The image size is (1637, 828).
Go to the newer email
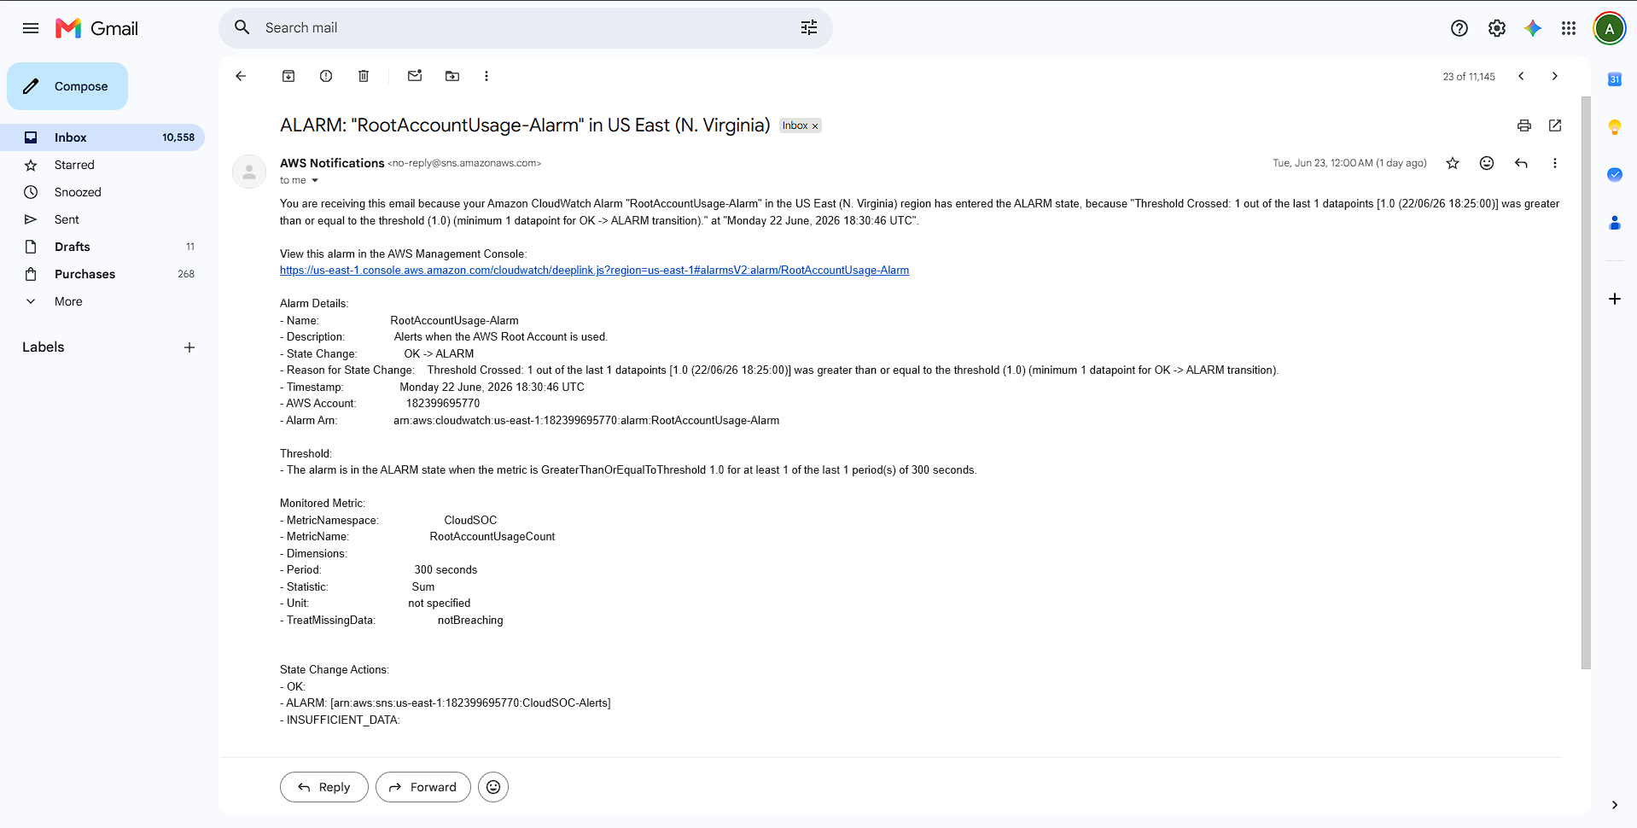(x=1521, y=76)
